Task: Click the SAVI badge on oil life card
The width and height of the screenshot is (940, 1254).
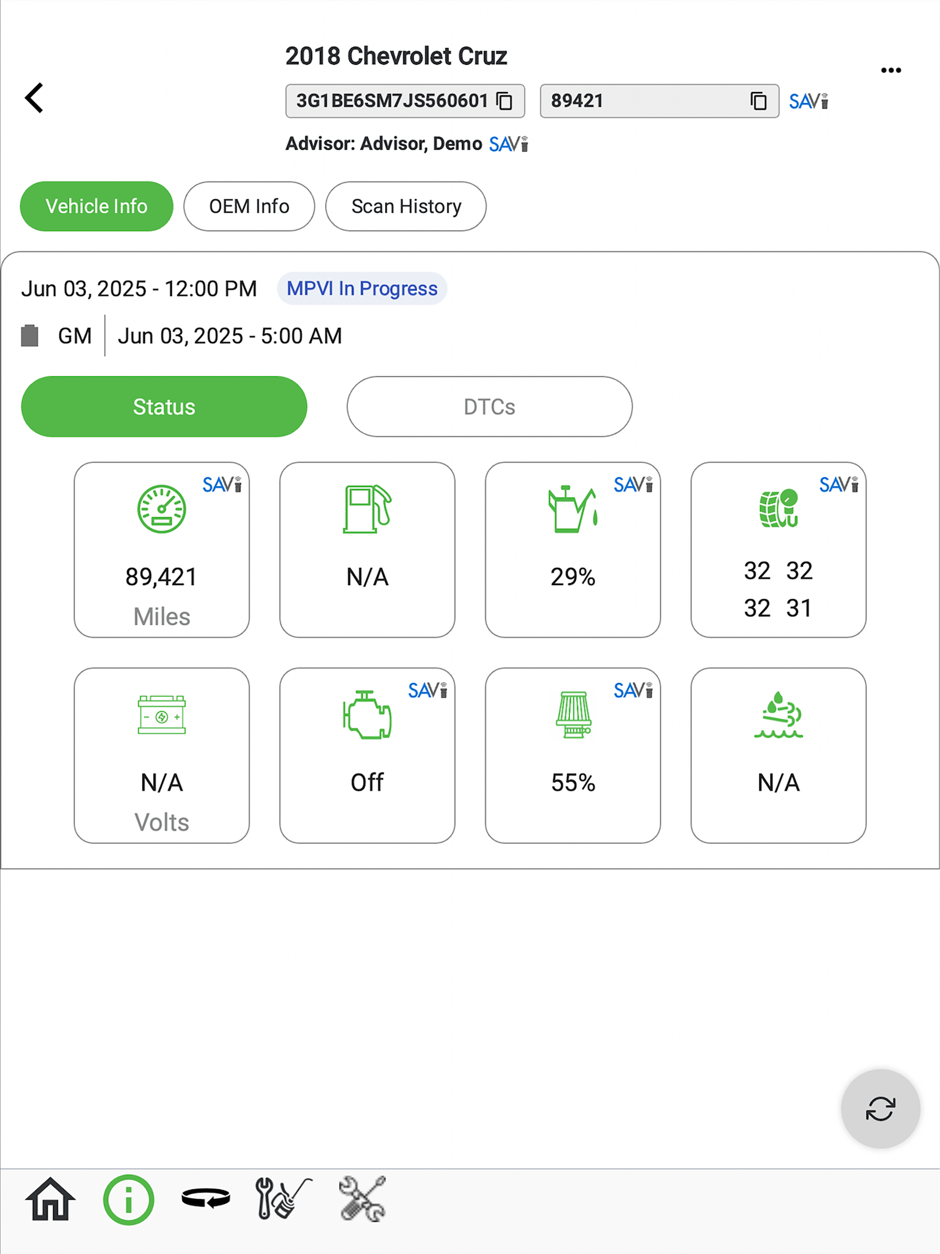Action: click(633, 485)
